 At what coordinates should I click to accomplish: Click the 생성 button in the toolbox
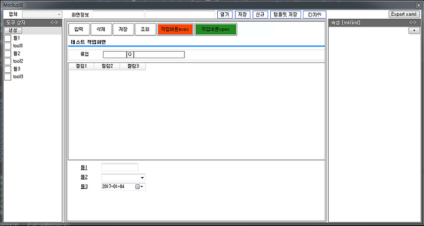(x=13, y=31)
